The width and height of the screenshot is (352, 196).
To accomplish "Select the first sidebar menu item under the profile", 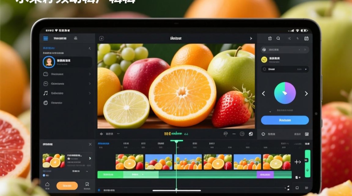I will 67,74.
